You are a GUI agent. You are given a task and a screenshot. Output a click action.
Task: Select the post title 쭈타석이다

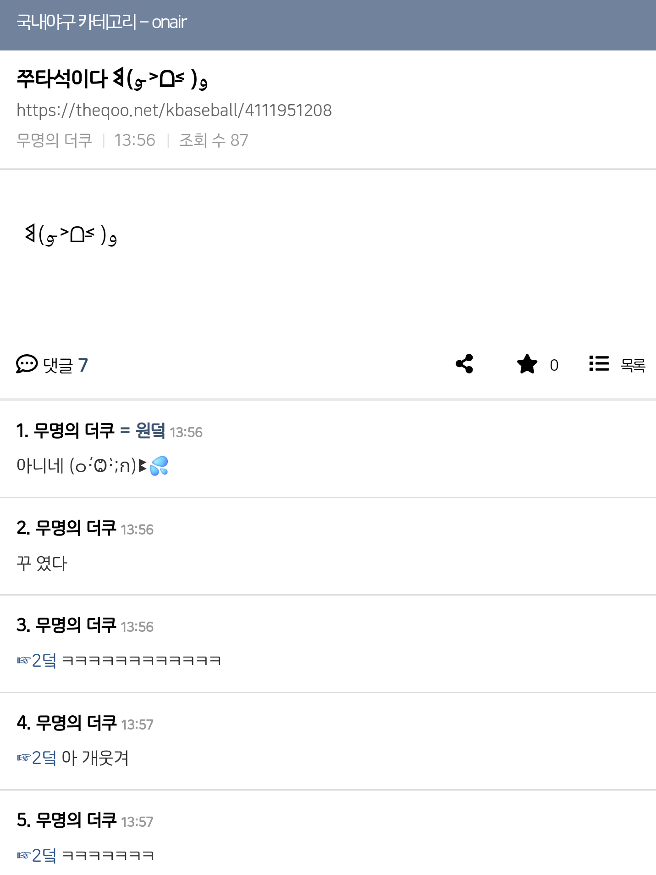point(62,78)
